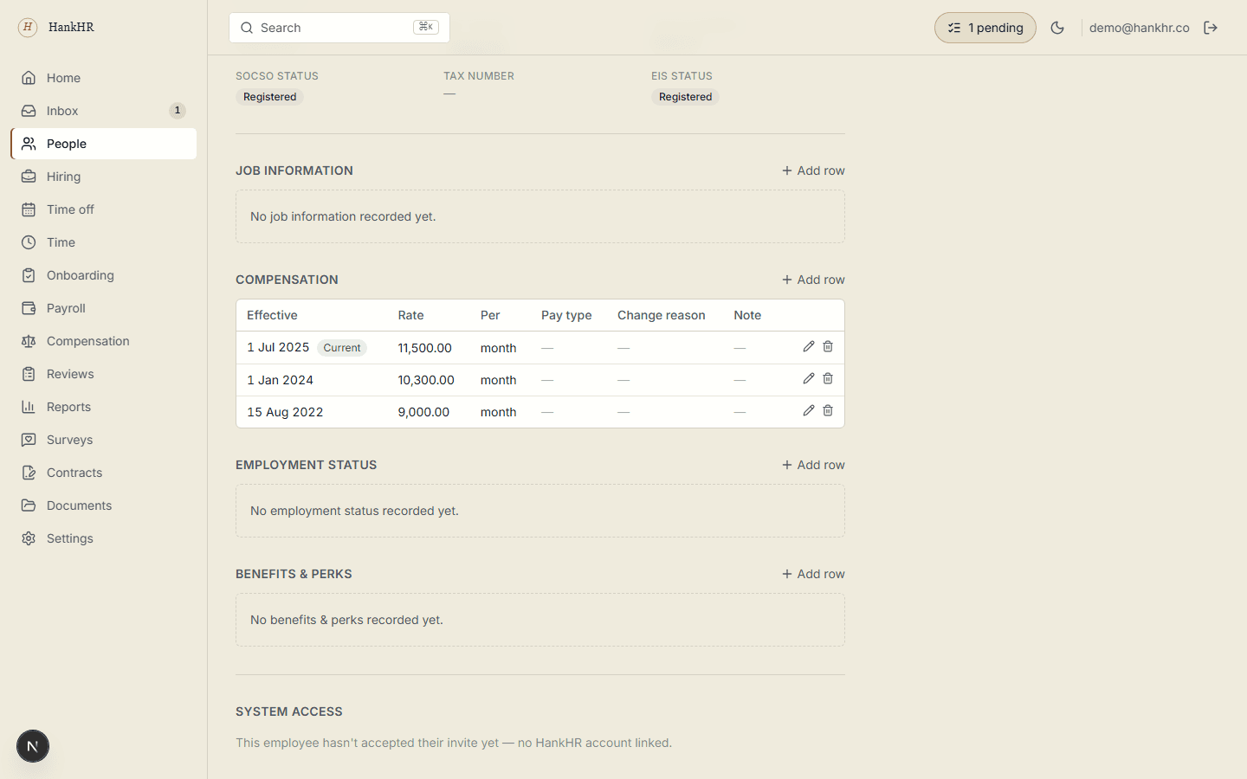Click the round N button bottom-left
The image size is (1247, 779).
pos(33,746)
